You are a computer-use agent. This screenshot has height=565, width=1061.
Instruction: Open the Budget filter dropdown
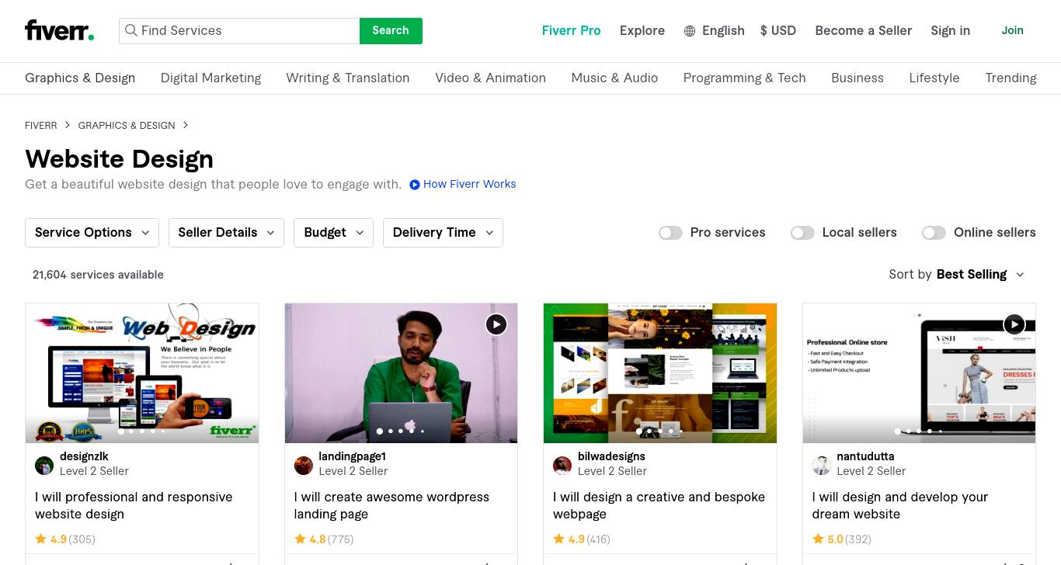(x=333, y=233)
